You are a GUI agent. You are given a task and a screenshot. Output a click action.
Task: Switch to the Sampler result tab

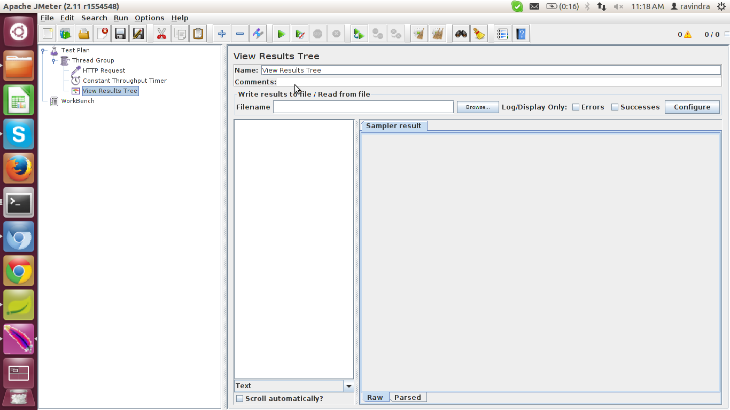[394, 126]
